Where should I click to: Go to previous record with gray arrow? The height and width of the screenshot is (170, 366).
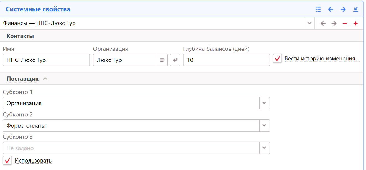coord(323,24)
